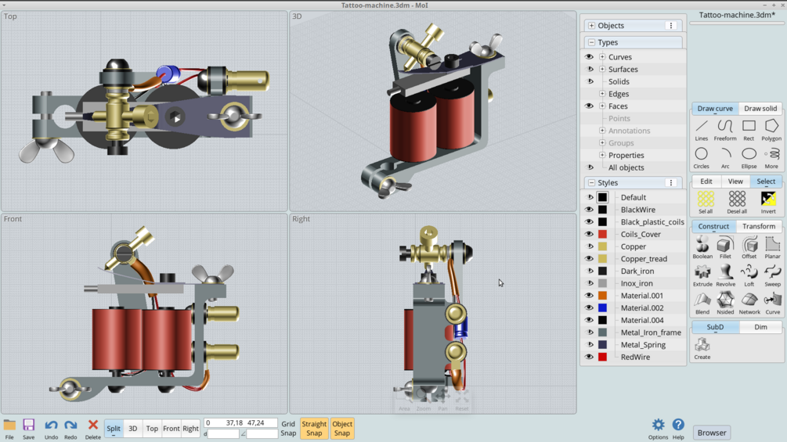Choose the Fillet tool
The image size is (787, 442).
725,247
